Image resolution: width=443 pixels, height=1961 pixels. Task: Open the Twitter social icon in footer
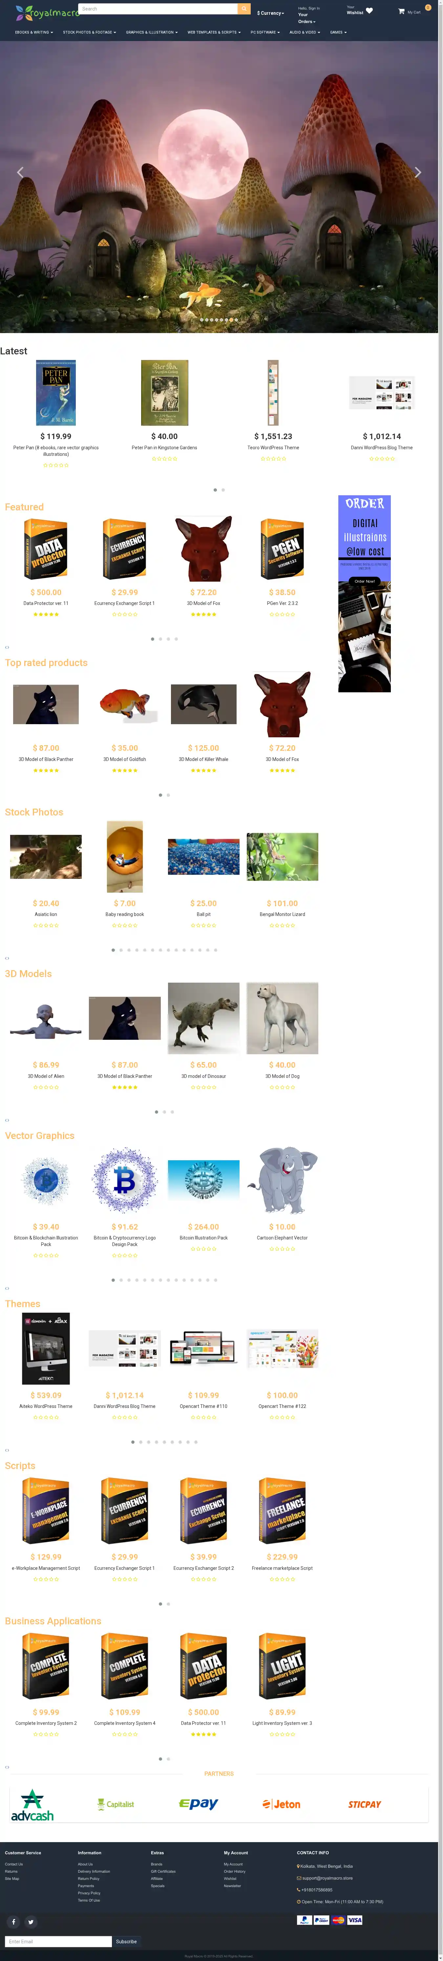click(31, 1921)
